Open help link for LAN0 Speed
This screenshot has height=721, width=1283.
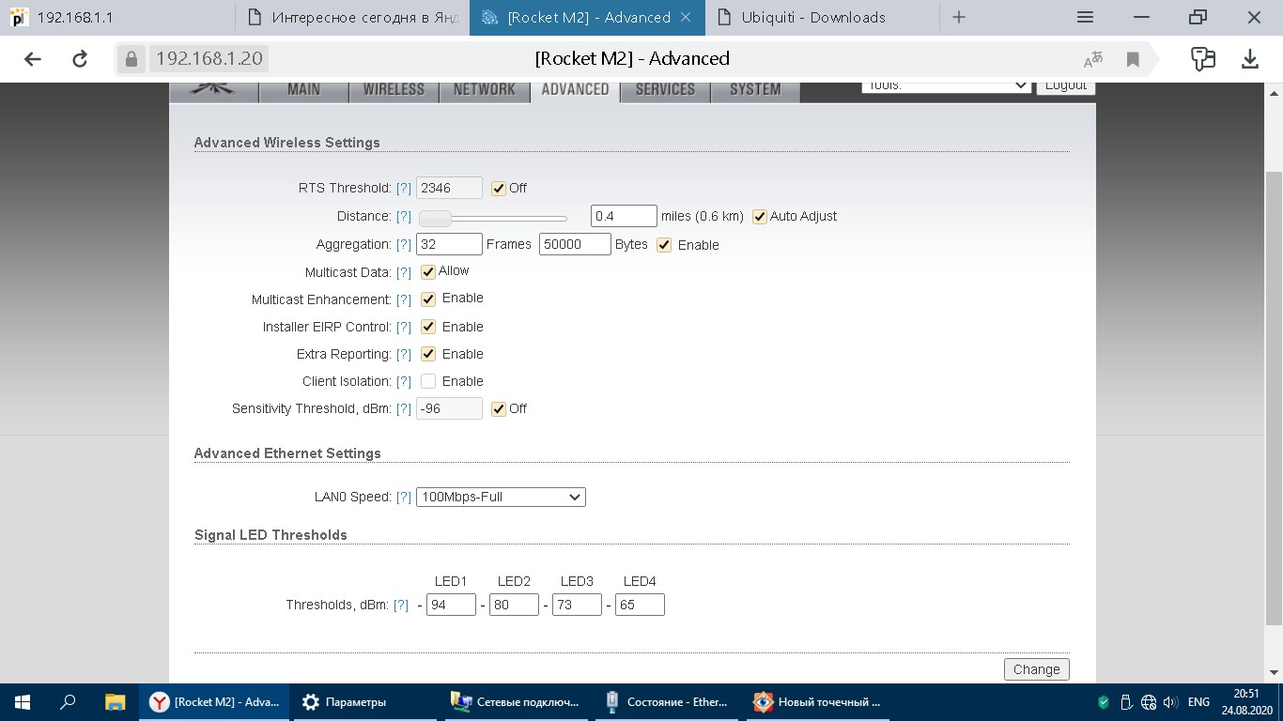pyautogui.click(x=404, y=497)
